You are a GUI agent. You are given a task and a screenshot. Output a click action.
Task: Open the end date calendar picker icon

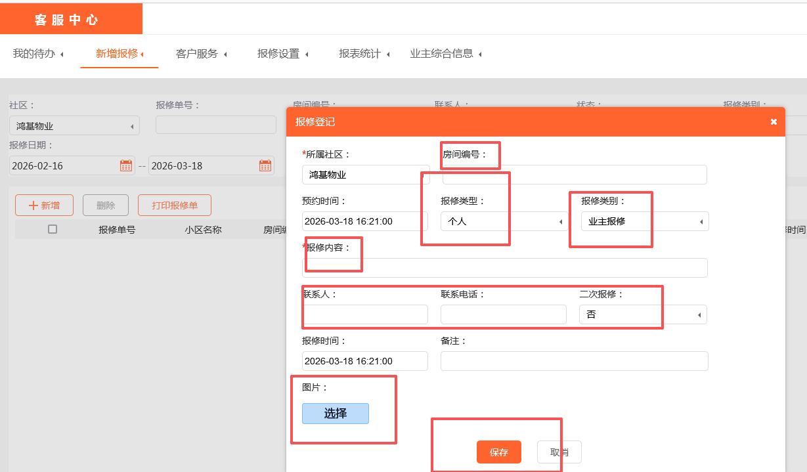pyautogui.click(x=265, y=165)
